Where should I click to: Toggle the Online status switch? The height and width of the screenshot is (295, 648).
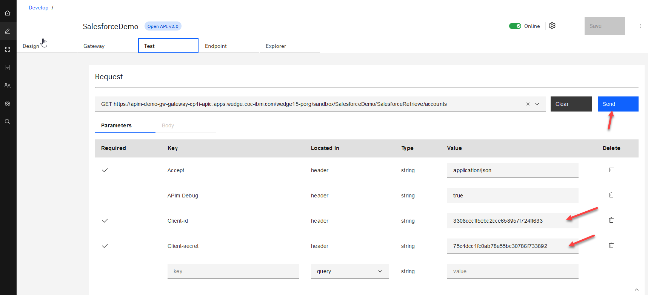pos(515,26)
